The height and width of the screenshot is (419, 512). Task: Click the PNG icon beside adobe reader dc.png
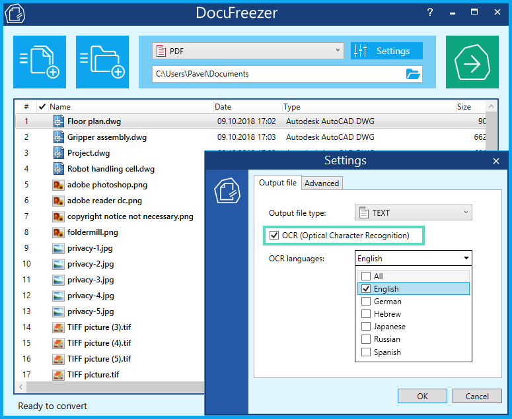coord(58,201)
